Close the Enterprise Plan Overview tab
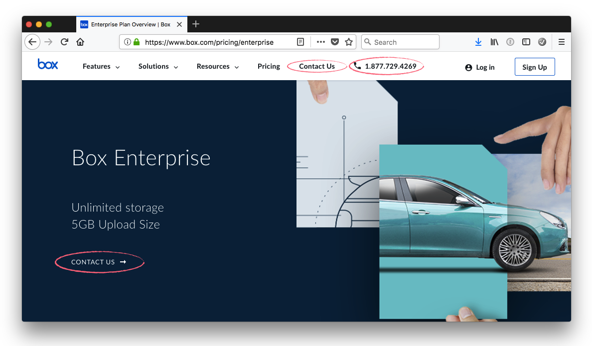This screenshot has width=592, height=346. pos(179,24)
